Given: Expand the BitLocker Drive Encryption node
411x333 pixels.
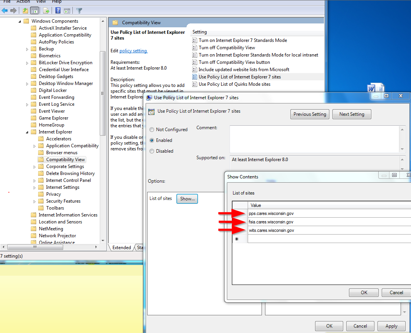Looking at the screenshot, I should [x=27, y=63].
